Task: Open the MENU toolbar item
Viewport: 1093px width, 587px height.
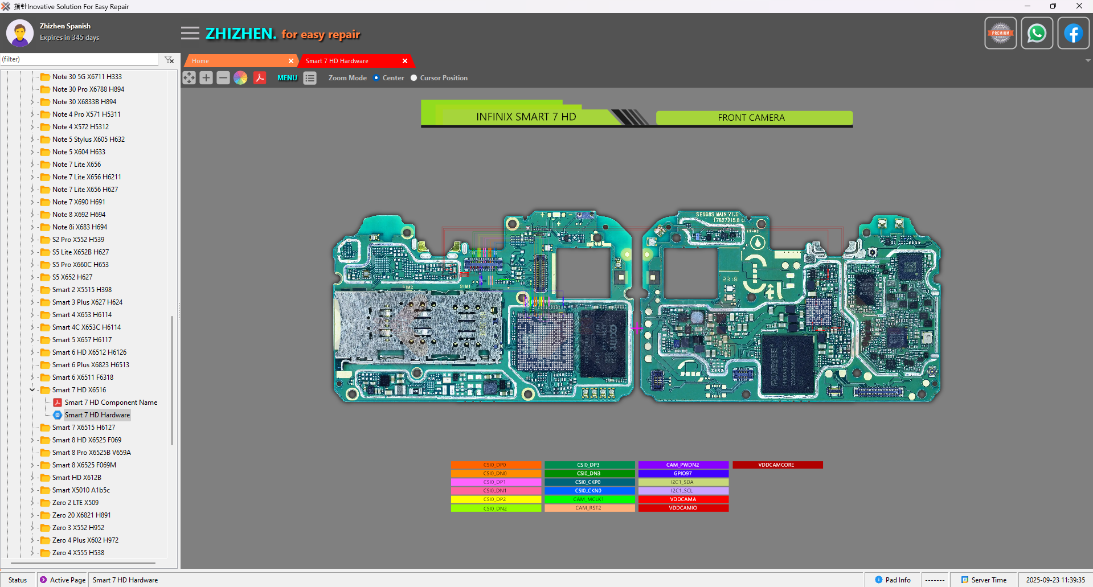Action: (x=287, y=78)
